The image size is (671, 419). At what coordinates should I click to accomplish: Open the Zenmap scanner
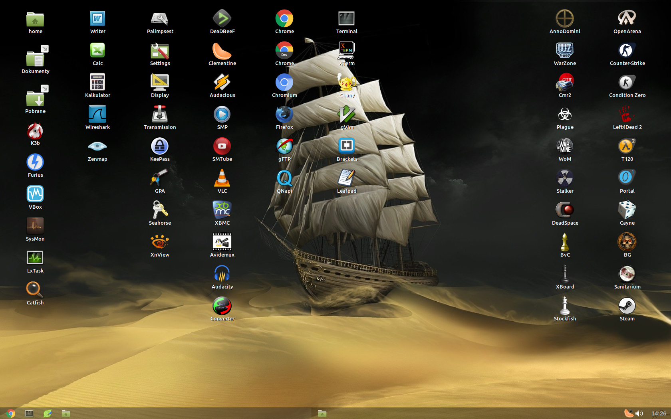pos(97,146)
